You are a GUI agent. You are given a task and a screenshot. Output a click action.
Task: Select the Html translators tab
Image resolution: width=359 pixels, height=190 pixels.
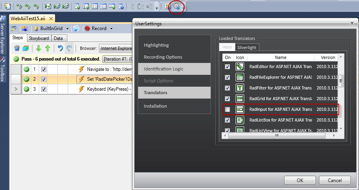pyautogui.click(x=227, y=47)
